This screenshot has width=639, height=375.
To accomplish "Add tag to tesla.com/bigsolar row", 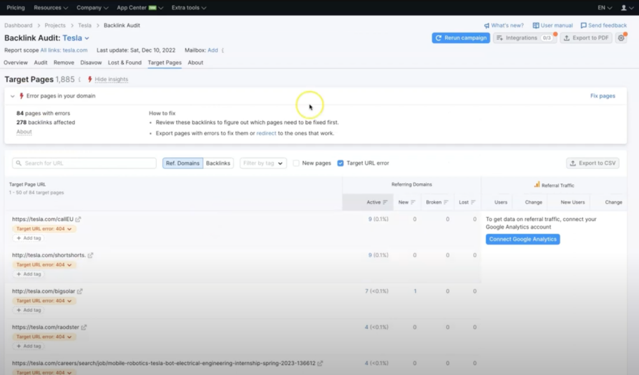I will (29, 310).
